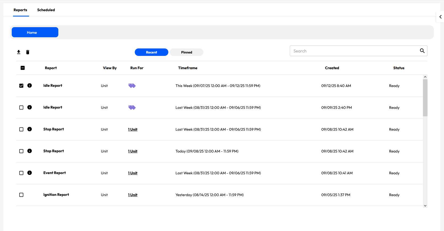444x231 pixels.
Task: Switch to the Scheduled tab
Action: click(46, 10)
